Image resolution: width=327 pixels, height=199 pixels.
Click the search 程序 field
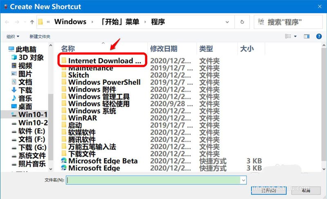click(288, 22)
